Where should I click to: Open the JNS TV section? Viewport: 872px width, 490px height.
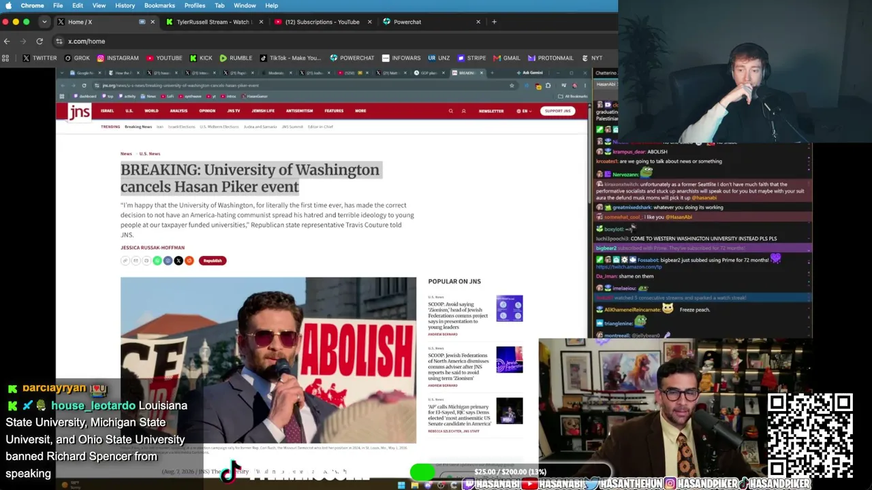point(234,111)
